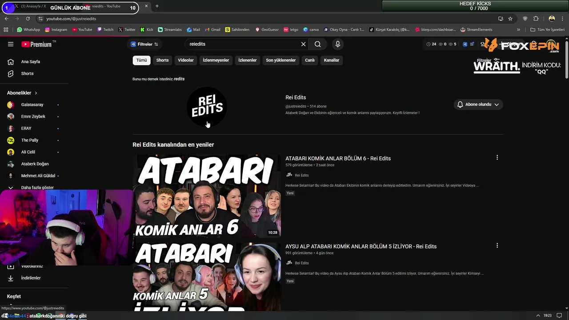This screenshot has width=569, height=320.
Task: Open Windows notification center icon
Action: pyautogui.click(x=559, y=316)
